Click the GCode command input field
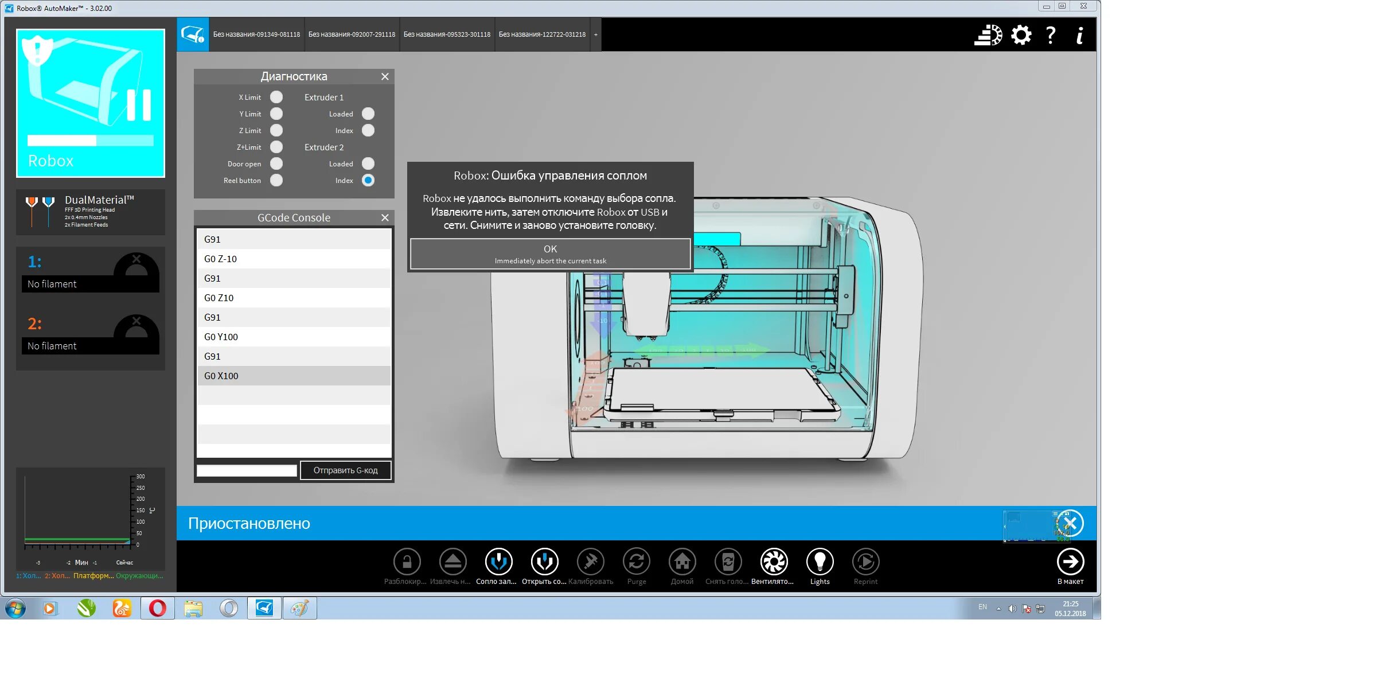1381x678 pixels. [247, 470]
